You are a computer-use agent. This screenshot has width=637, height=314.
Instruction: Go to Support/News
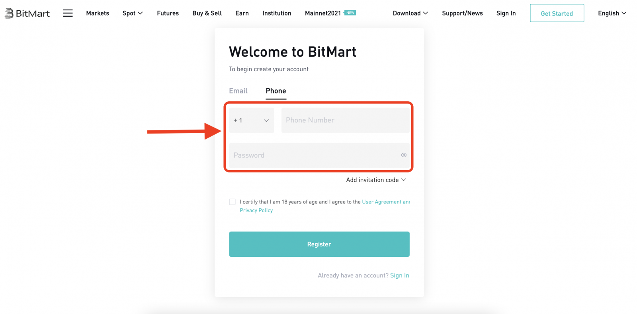click(x=462, y=13)
